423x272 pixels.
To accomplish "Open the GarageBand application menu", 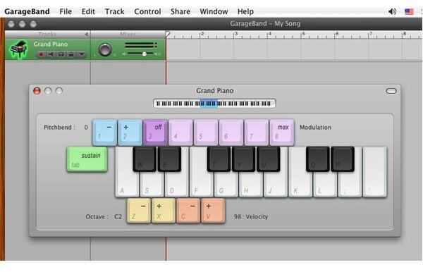I will 27,11.
